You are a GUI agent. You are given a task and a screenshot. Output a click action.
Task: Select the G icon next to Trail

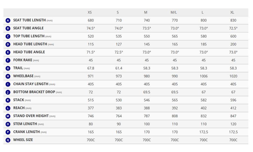pyautogui.click(x=8, y=68)
